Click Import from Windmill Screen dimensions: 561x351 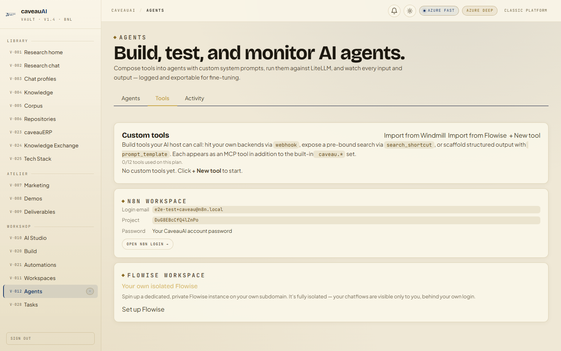pos(415,135)
